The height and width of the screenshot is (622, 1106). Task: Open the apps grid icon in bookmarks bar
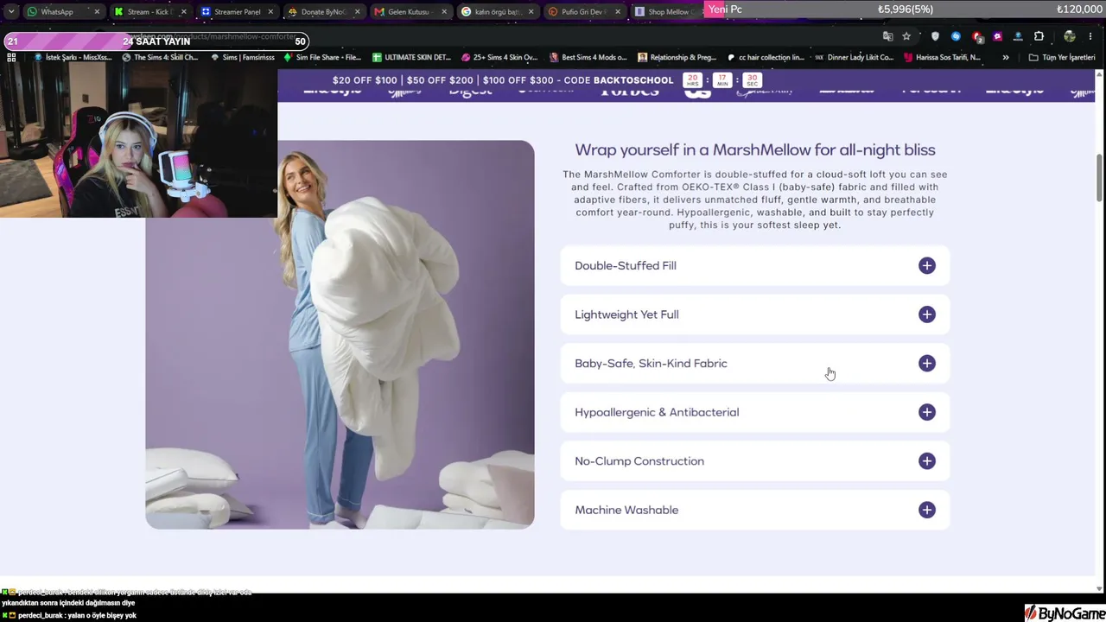[x=11, y=58]
